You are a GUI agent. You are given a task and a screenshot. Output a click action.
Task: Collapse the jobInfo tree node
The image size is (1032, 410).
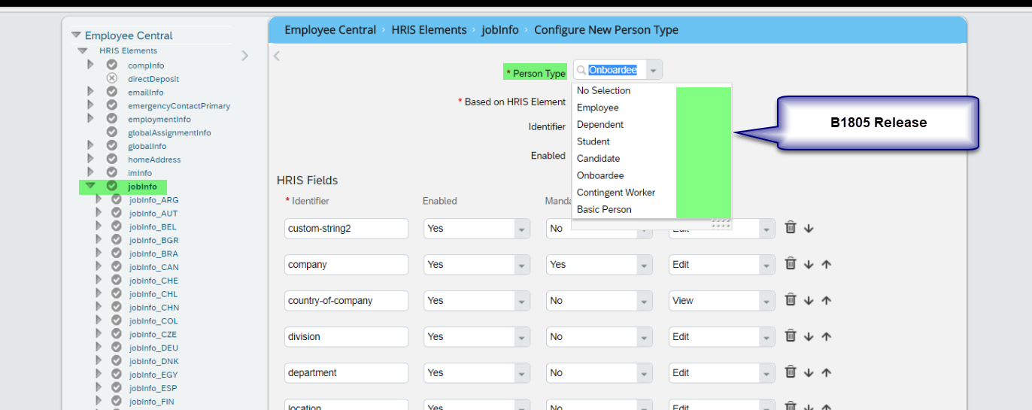click(x=90, y=186)
